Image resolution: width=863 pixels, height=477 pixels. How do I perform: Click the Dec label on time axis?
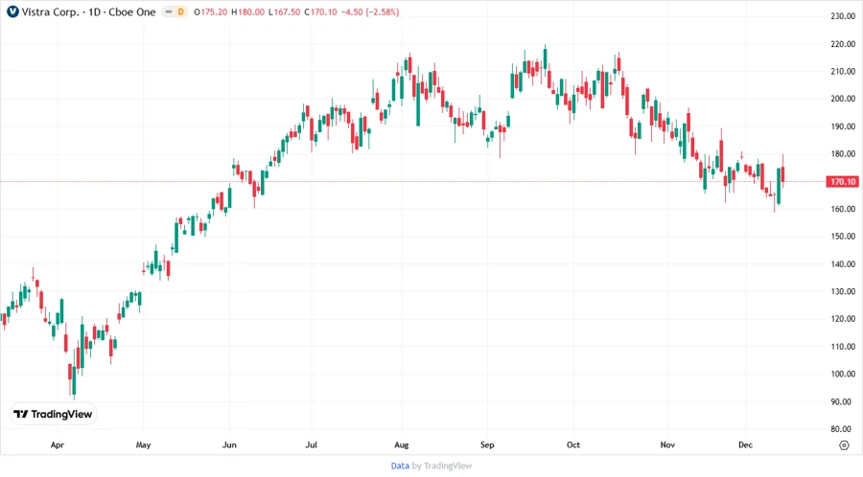745,444
